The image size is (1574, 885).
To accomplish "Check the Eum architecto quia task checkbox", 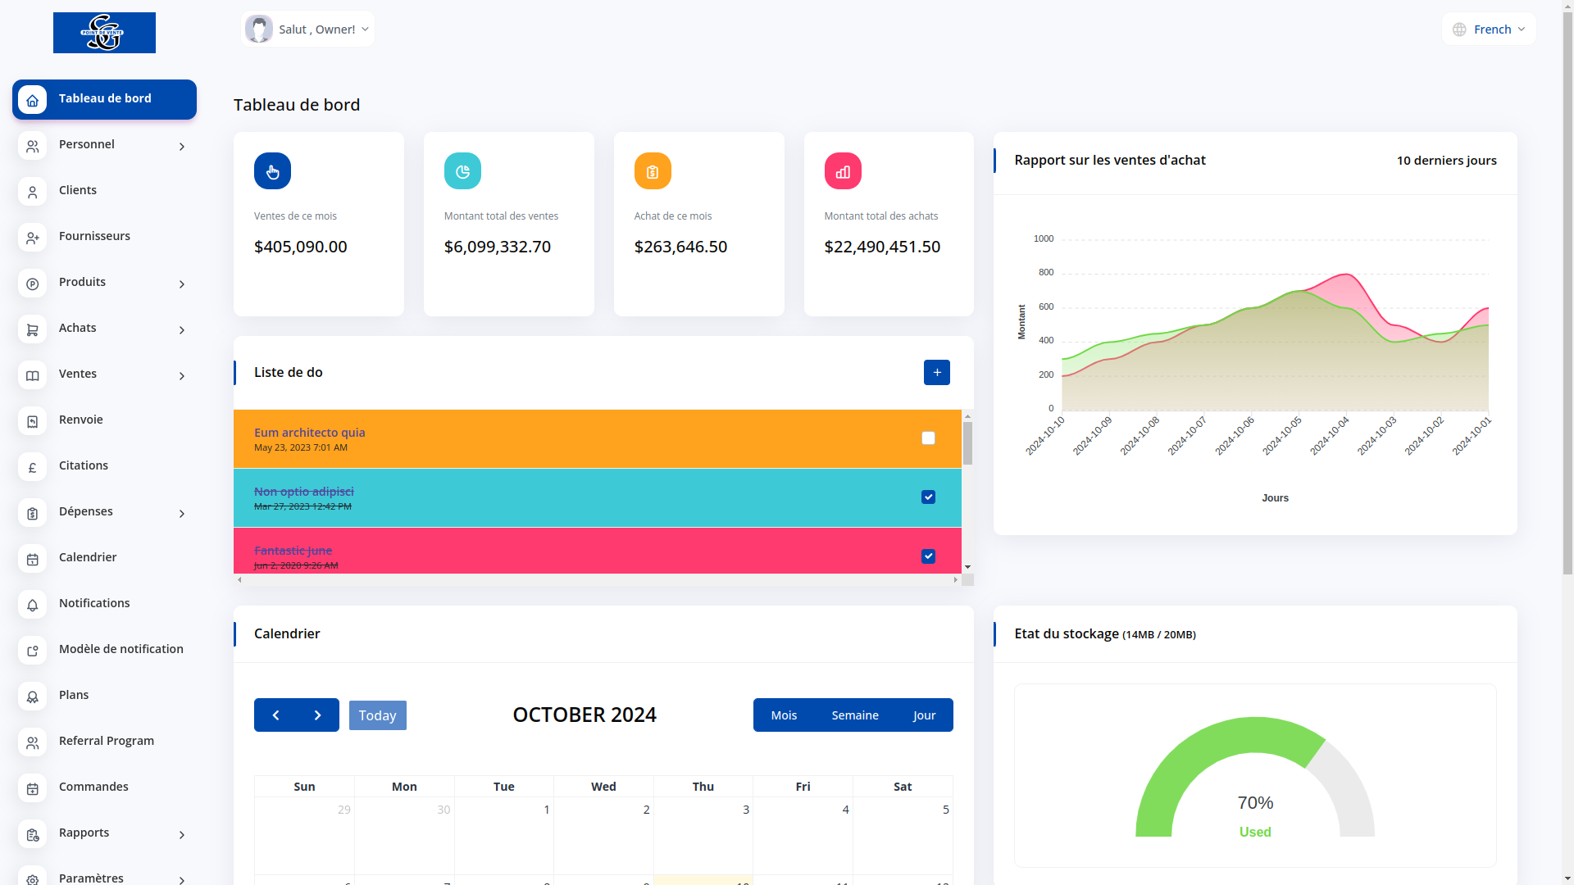I will (x=928, y=438).
